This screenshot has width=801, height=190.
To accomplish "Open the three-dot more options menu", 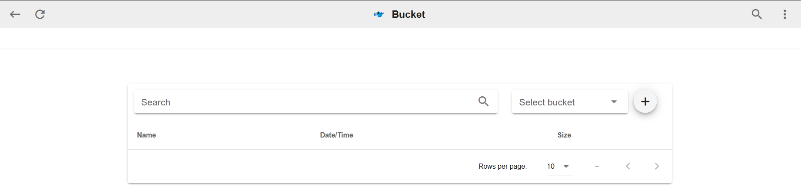I will (x=784, y=14).
